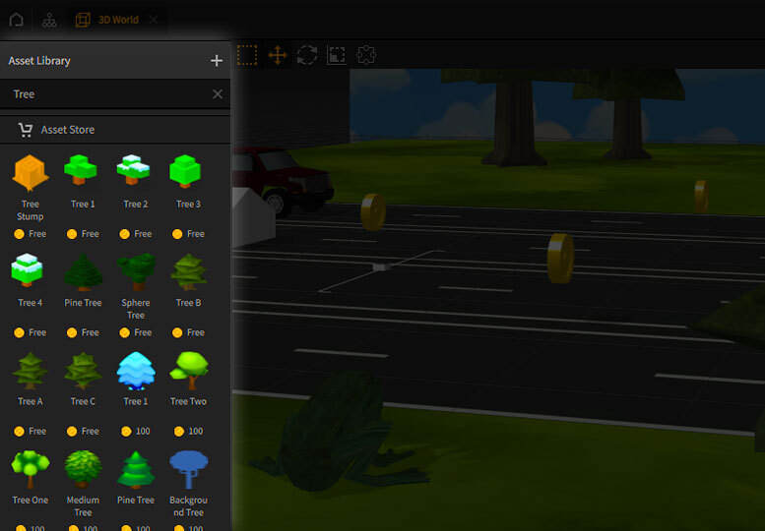This screenshot has width=765, height=531.
Task: Select the Tree B asset
Action: click(x=188, y=271)
